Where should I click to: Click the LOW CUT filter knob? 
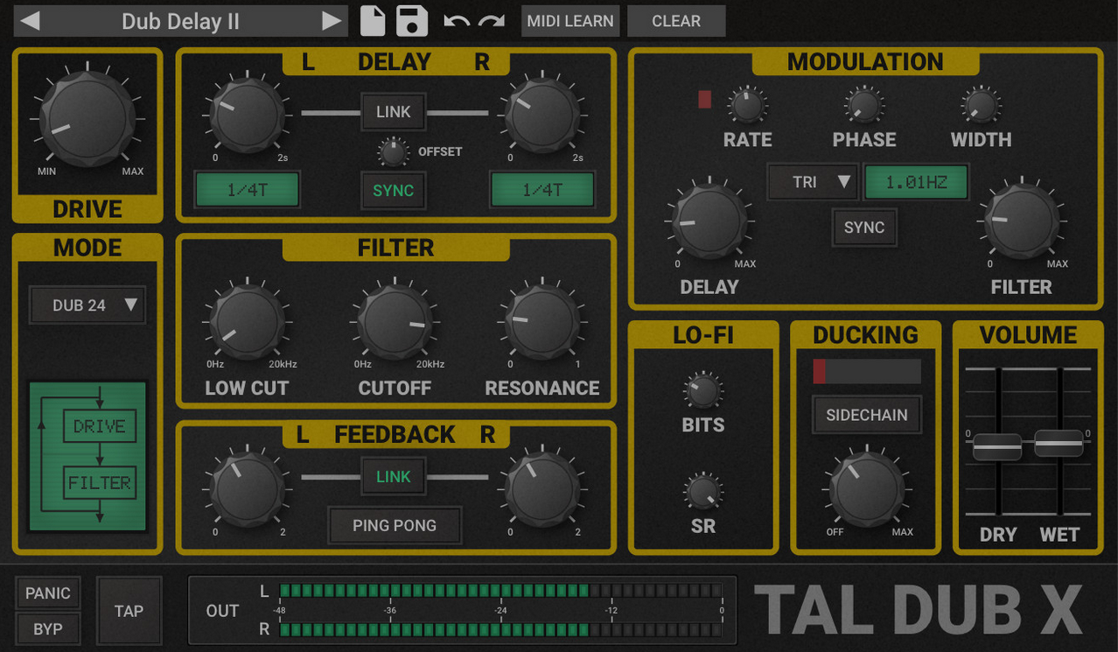248,322
